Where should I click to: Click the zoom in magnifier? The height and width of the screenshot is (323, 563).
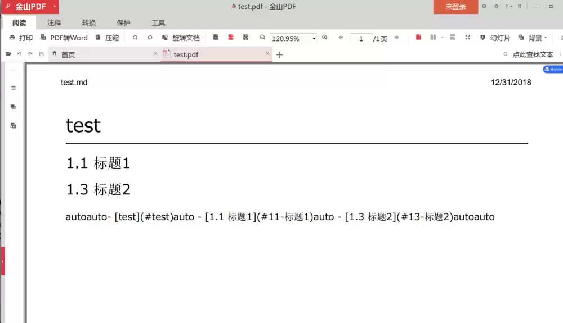pos(325,37)
